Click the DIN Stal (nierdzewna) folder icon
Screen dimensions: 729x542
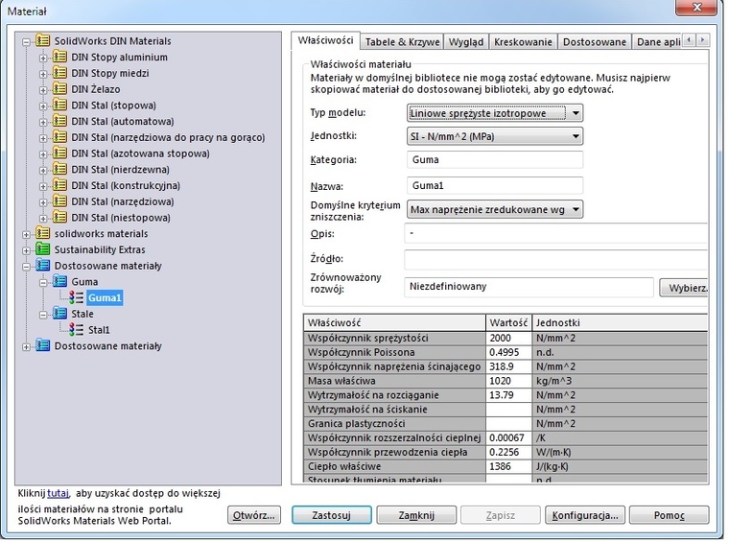[x=59, y=169]
